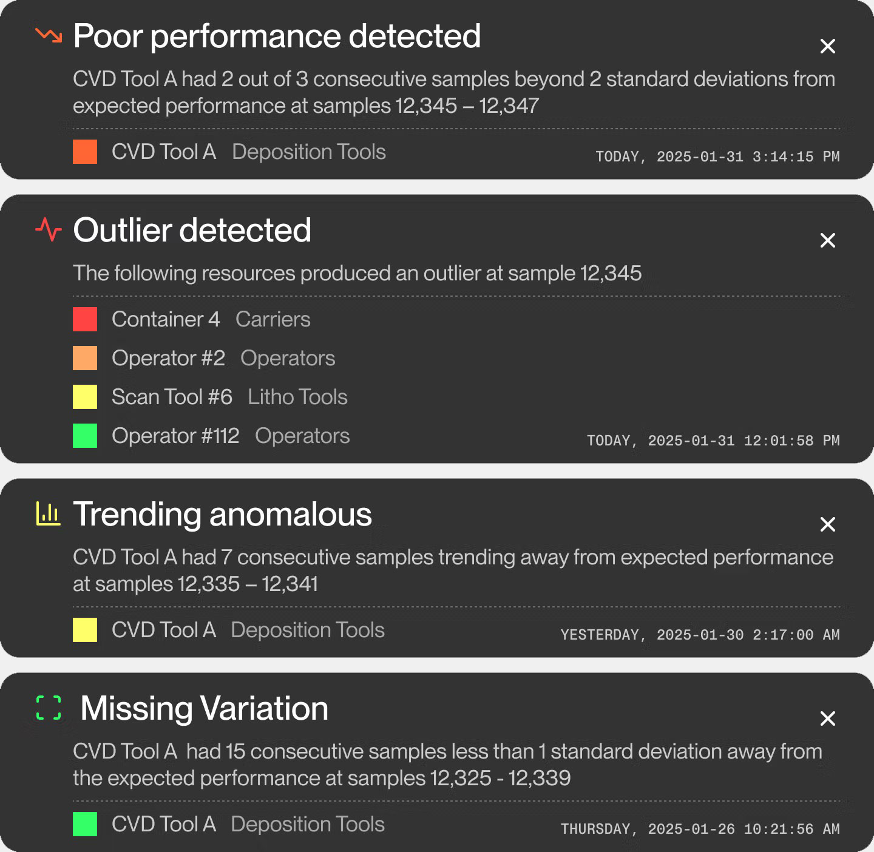Dismiss the Poor performance detected notification

pyautogui.click(x=828, y=46)
